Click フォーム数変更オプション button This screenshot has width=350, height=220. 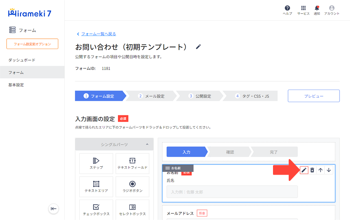pyautogui.click(x=32, y=44)
